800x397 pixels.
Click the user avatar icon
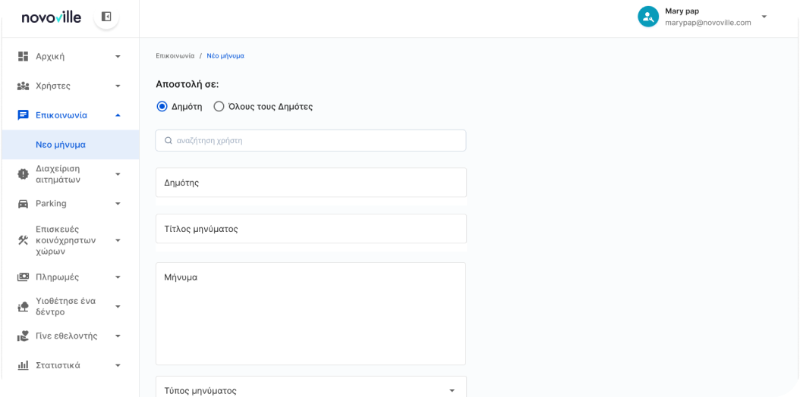(x=647, y=17)
